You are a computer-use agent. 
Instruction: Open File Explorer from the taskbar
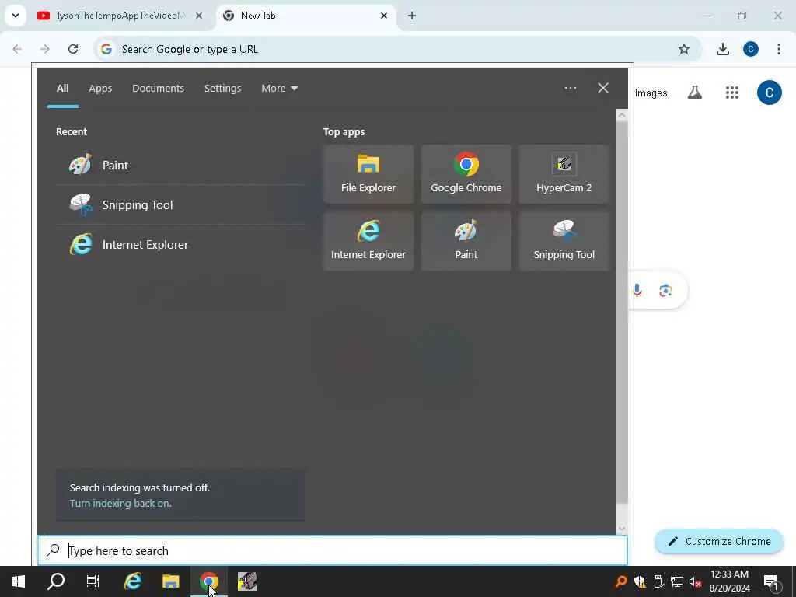(x=170, y=581)
